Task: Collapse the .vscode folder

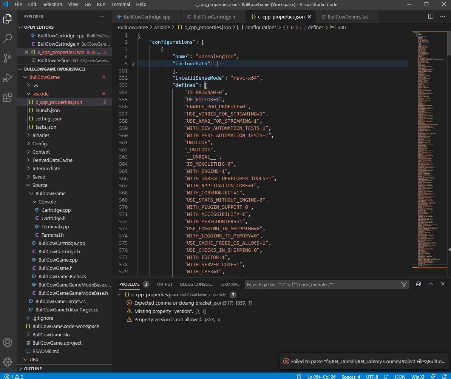Action: 36,93
